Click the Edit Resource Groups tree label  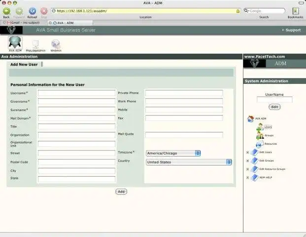[272, 169]
